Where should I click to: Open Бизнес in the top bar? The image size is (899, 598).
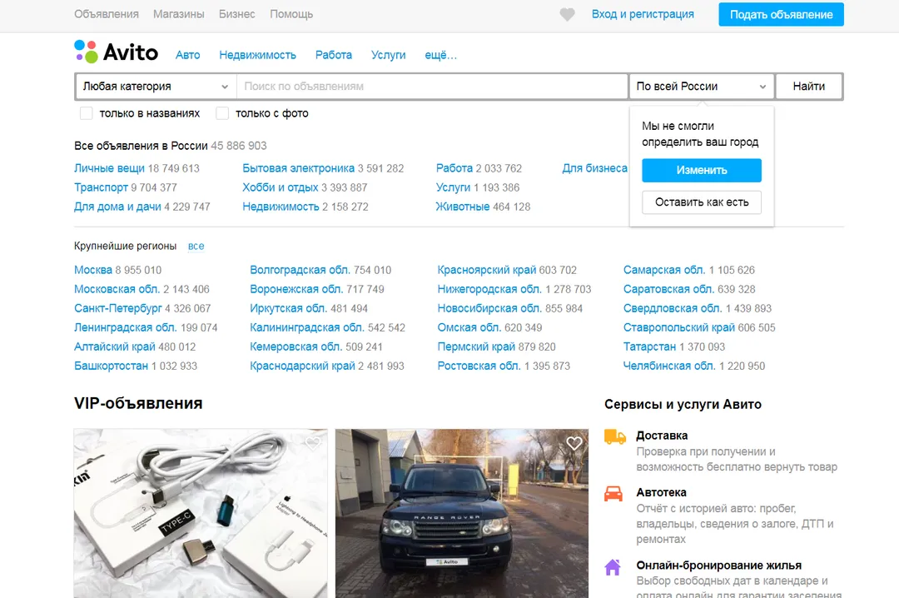tap(236, 14)
